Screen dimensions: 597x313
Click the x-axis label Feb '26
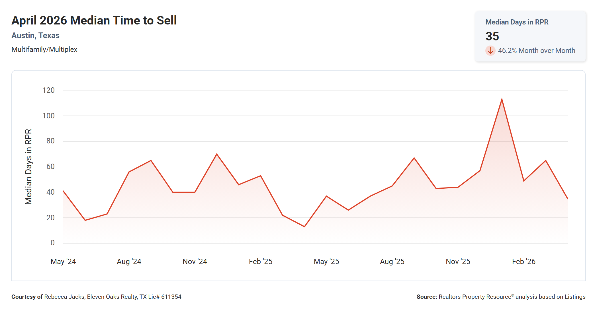point(524,261)
